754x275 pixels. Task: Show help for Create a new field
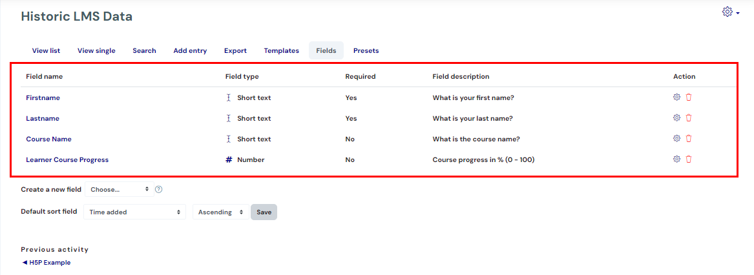159,189
